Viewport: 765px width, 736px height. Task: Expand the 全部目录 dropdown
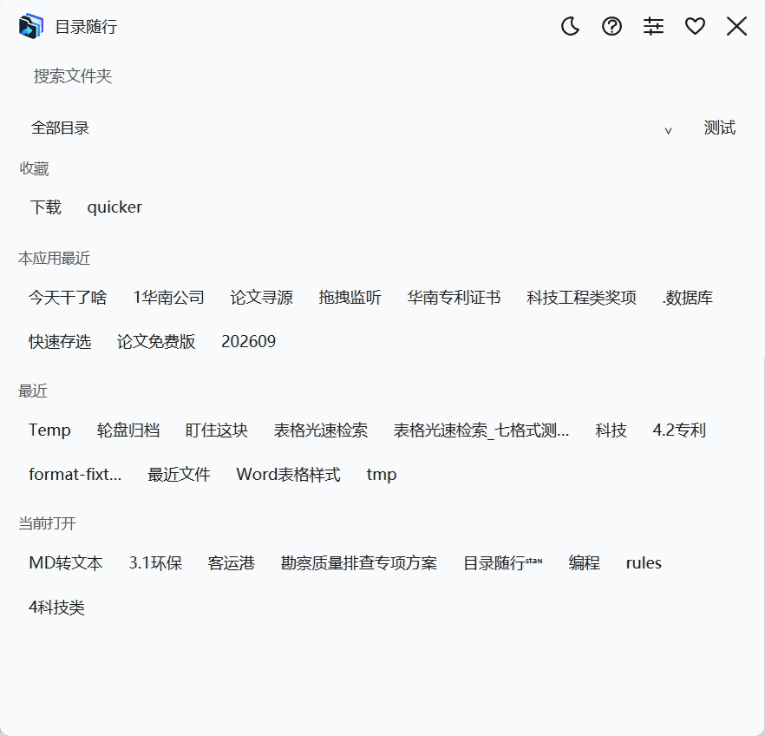coord(352,128)
